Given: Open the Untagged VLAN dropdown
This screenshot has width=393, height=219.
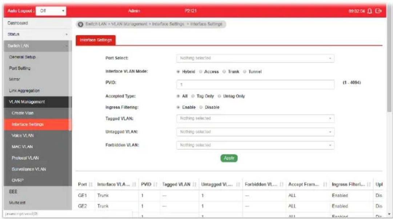Looking at the screenshot, I should click(255, 132).
